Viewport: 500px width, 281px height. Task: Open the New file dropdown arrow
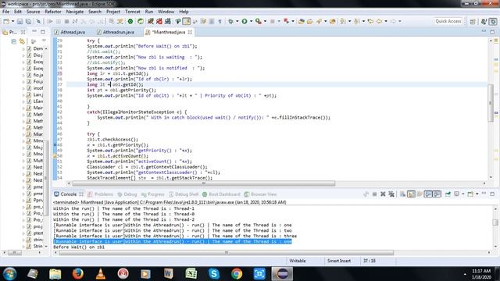click(12, 21)
